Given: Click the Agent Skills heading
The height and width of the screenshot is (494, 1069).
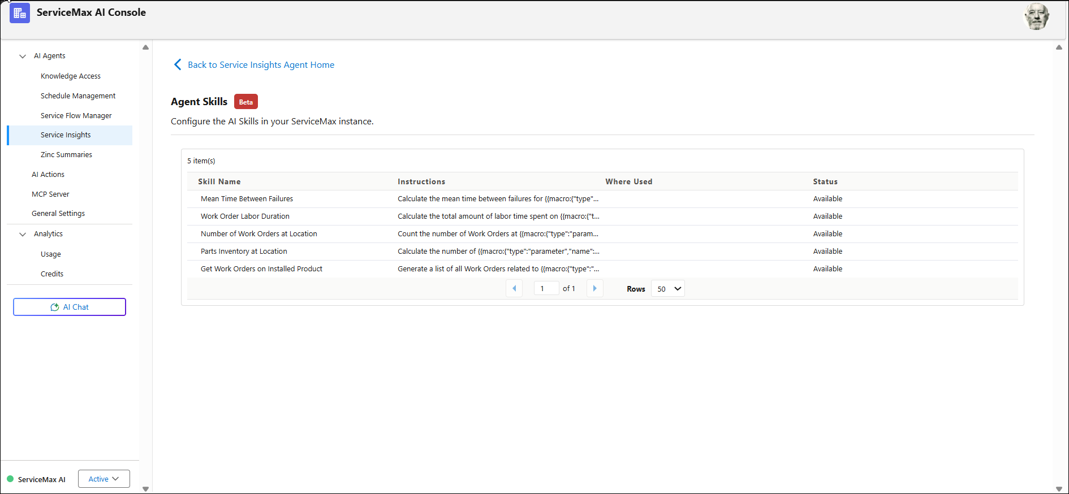Looking at the screenshot, I should pyautogui.click(x=199, y=101).
